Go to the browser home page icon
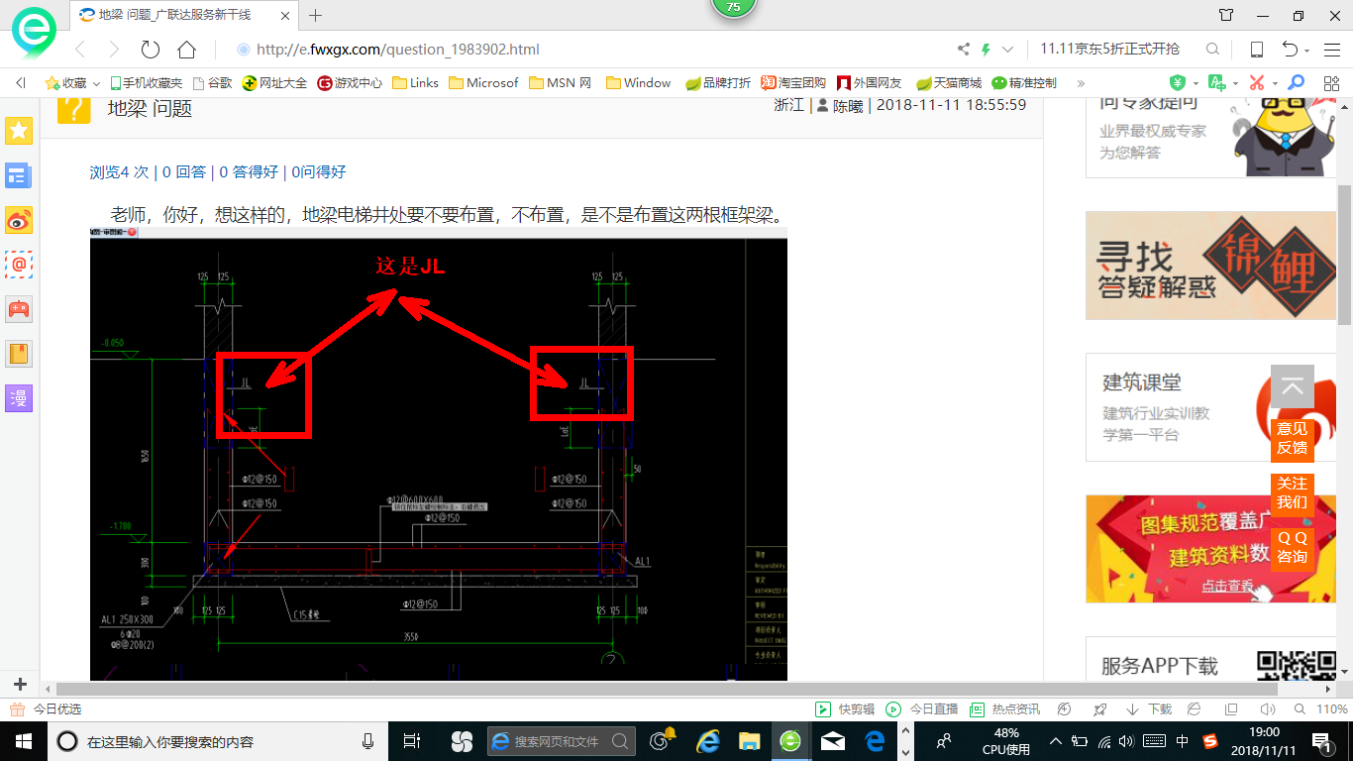1353x761 pixels. pyautogui.click(x=186, y=50)
